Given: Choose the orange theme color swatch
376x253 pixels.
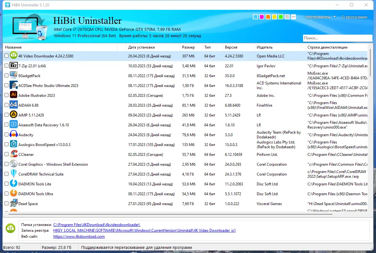Looking at the screenshot, I should pos(268,17).
